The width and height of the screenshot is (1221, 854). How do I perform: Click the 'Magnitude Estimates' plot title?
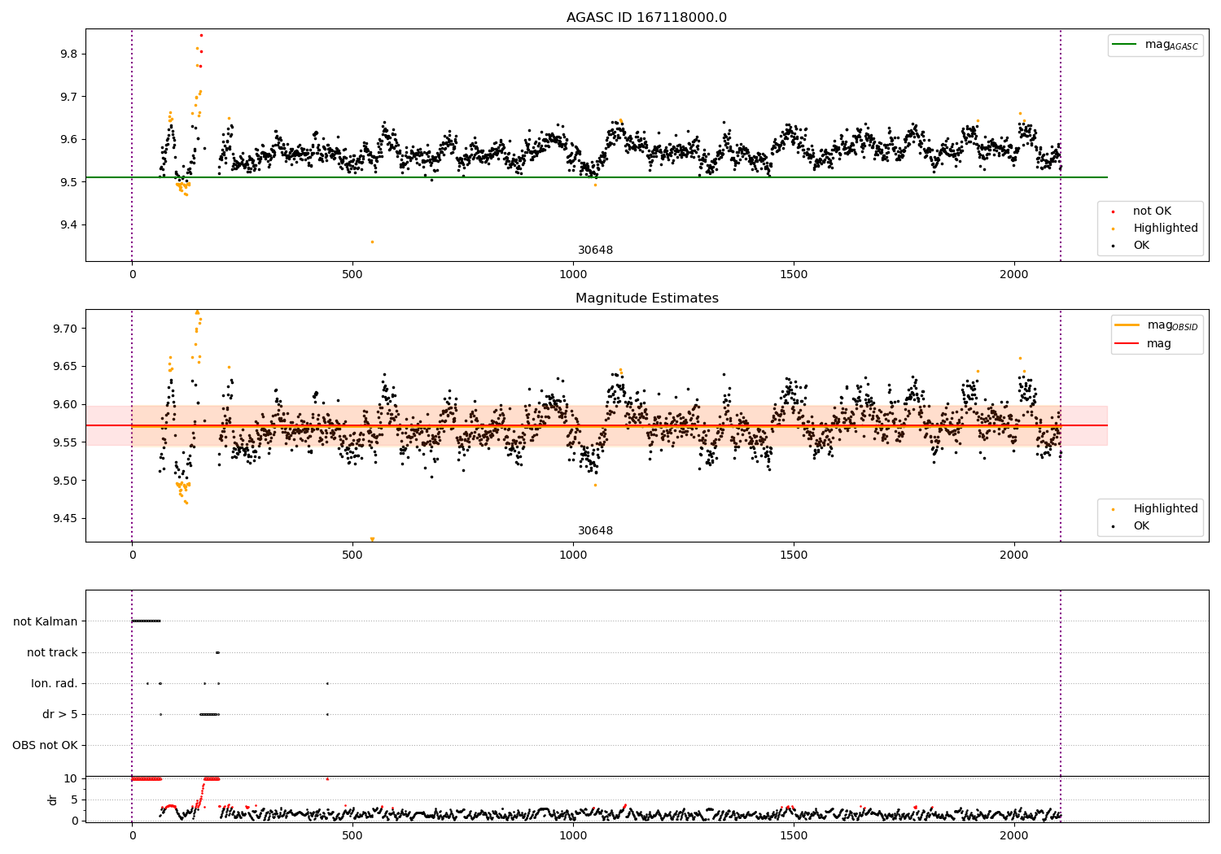click(x=646, y=298)
